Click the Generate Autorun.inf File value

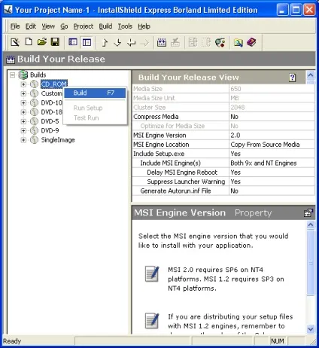(x=272, y=191)
